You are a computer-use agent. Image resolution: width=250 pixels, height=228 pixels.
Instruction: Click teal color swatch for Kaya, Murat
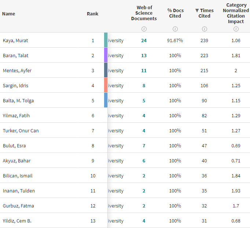(106, 40)
